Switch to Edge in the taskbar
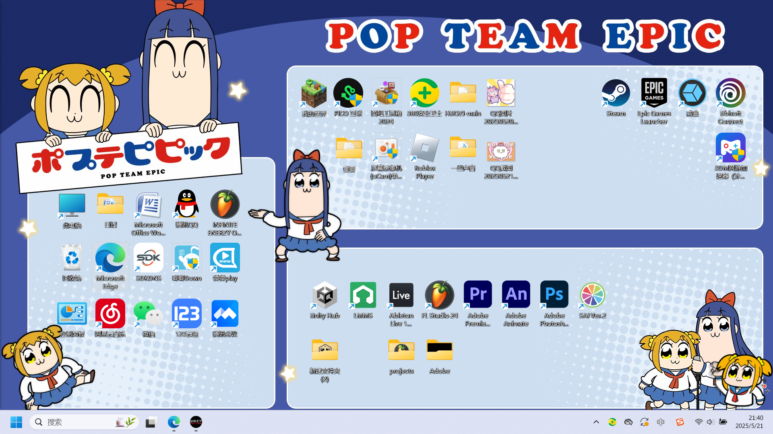 (x=174, y=422)
